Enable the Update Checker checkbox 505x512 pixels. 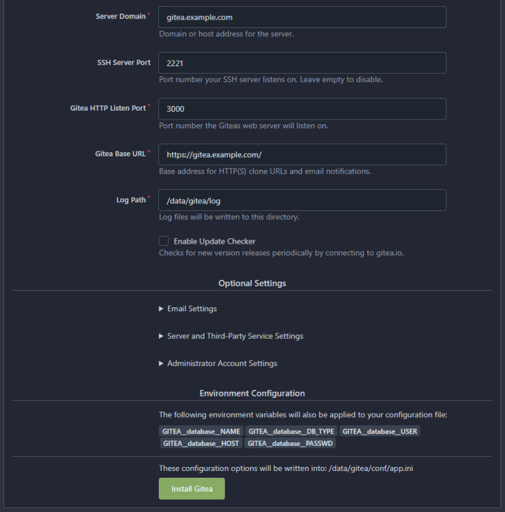pos(164,241)
